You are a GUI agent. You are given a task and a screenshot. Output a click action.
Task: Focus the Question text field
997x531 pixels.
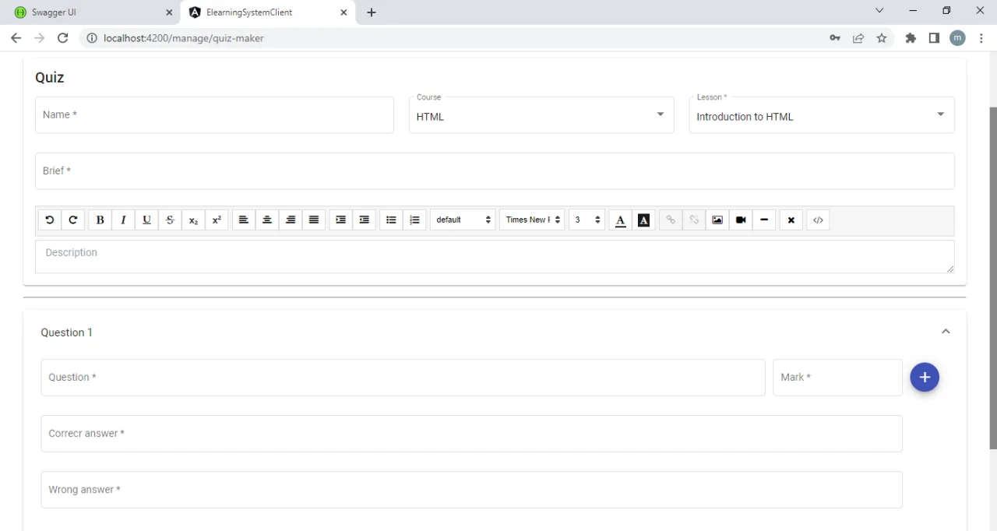pyautogui.click(x=403, y=378)
